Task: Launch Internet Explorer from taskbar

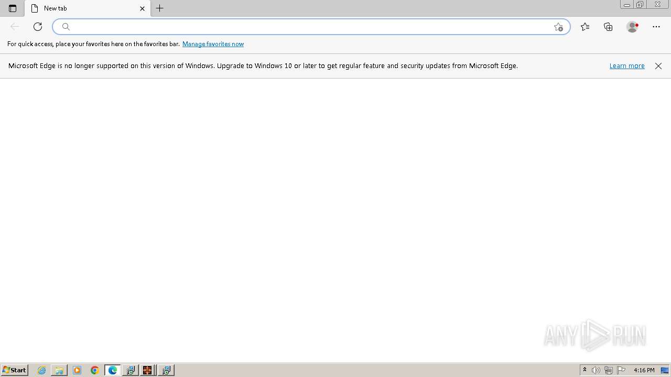Action: [x=42, y=370]
